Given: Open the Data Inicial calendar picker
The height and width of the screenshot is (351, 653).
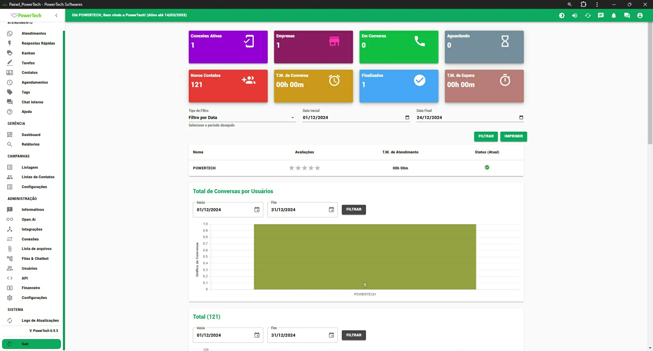Looking at the screenshot, I should click(x=407, y=118).
